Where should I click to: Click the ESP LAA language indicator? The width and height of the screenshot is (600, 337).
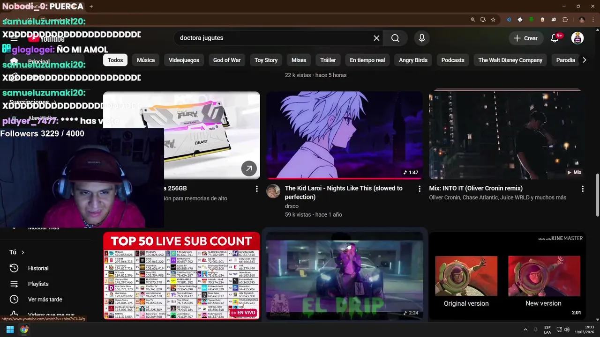pos(547,330)
